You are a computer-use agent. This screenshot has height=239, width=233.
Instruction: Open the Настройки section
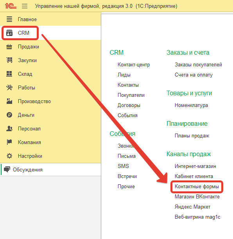(x=30, y=156)
